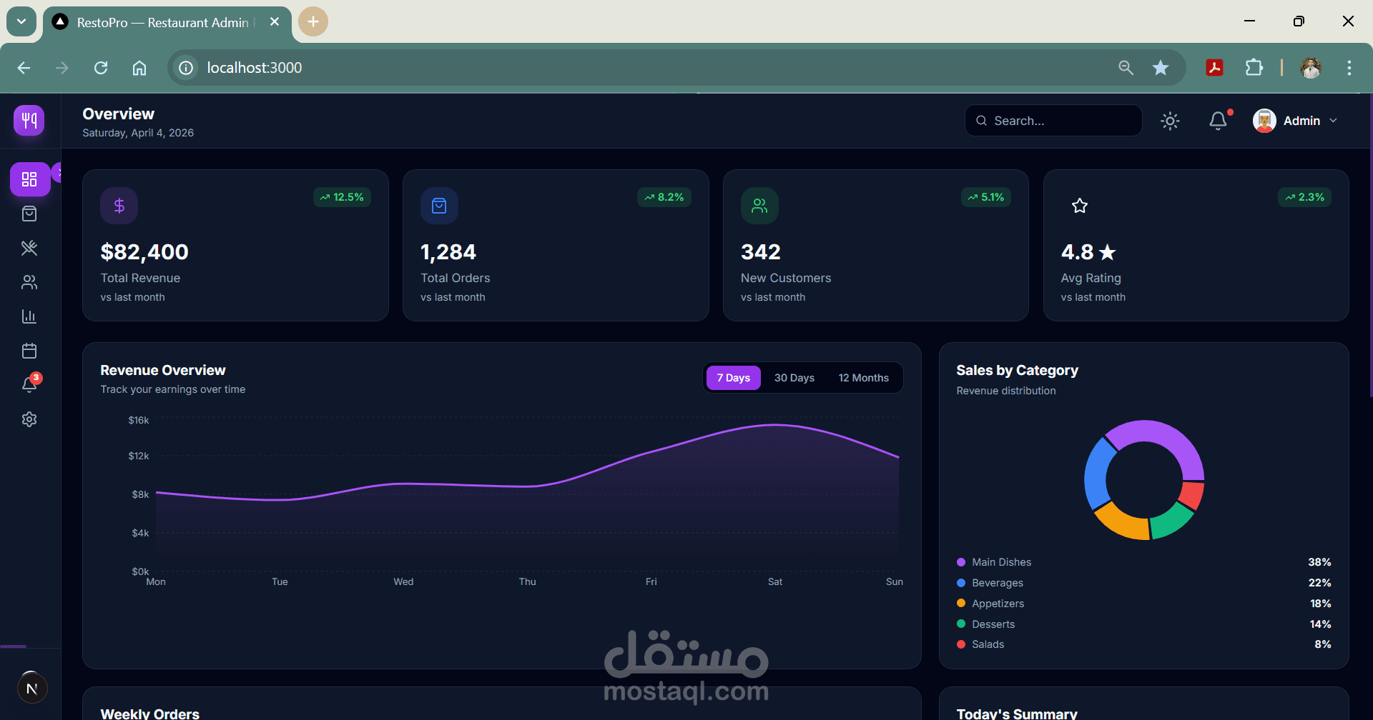Click the page's vertical scrollbar
Viewport: 1373px width, 720px height.
1370,246
